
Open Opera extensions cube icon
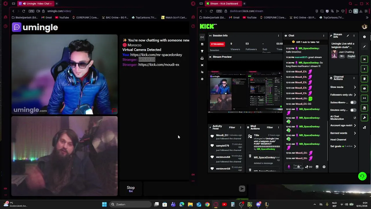coord(350,11)
